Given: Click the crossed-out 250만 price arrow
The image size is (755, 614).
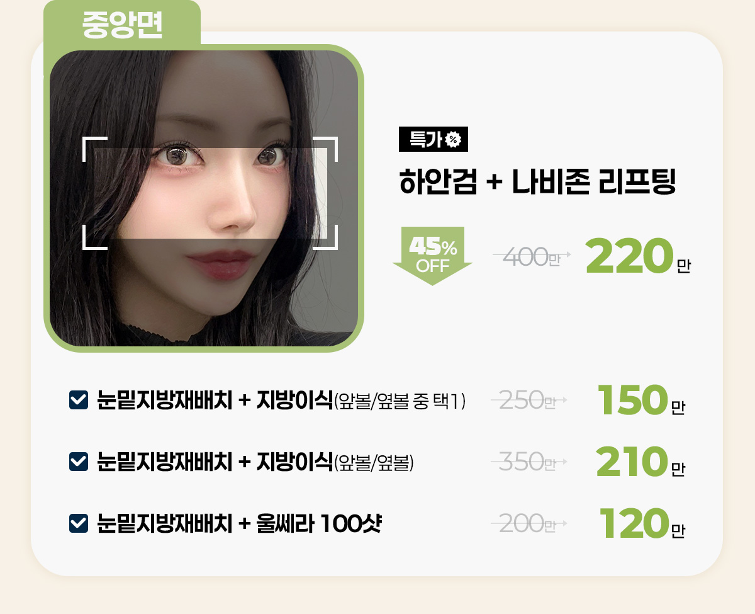Looking at the screenshot, I should [x=529, y=400].
